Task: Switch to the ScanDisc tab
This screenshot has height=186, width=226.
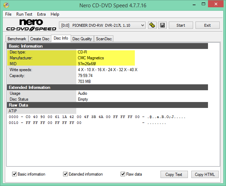Action: click(104, 39)
